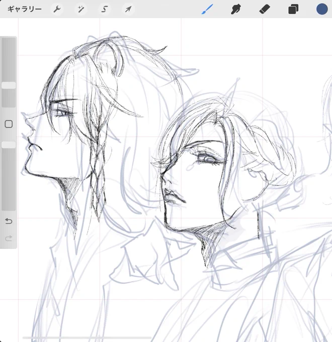
Task: Redo the last undone stroke
Action: 9,238
